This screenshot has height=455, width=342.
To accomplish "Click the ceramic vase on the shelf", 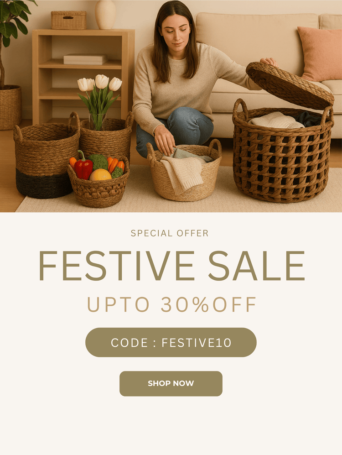I will point(105,15).
